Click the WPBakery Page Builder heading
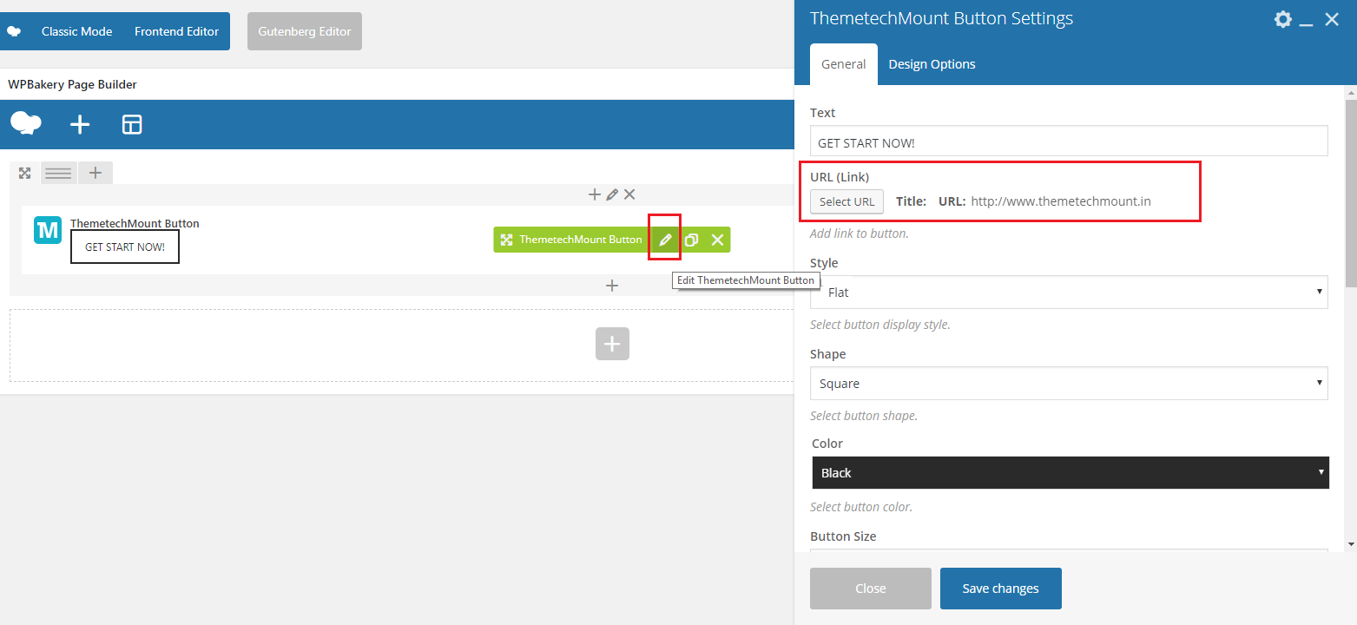Viewport: 1357px width, 625px height. pyautogui.click(x=73, y=84)
